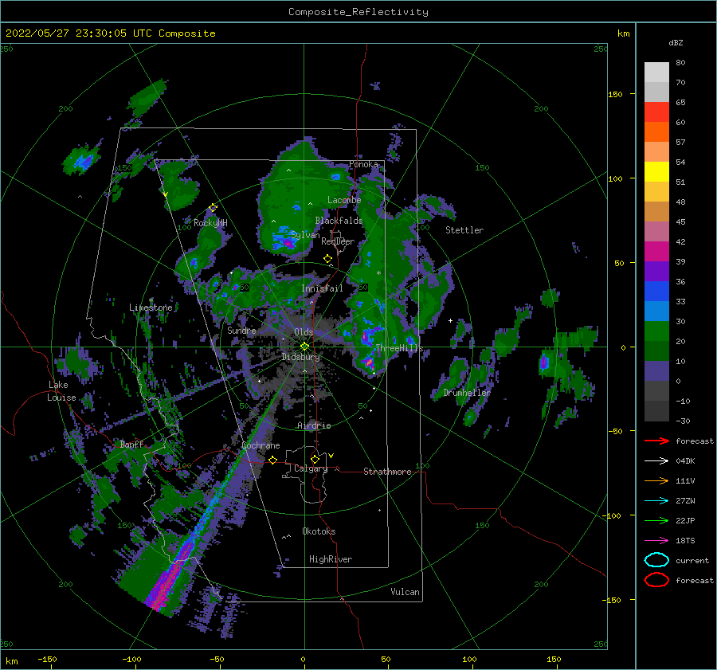
Task: Click the Blackfalds town label
Action: click(x=339, y=221)
